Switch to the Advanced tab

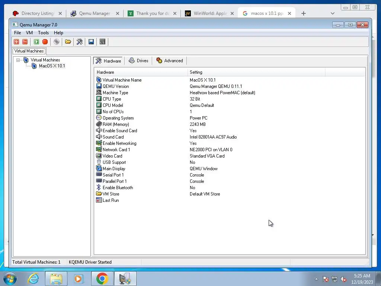170,61
